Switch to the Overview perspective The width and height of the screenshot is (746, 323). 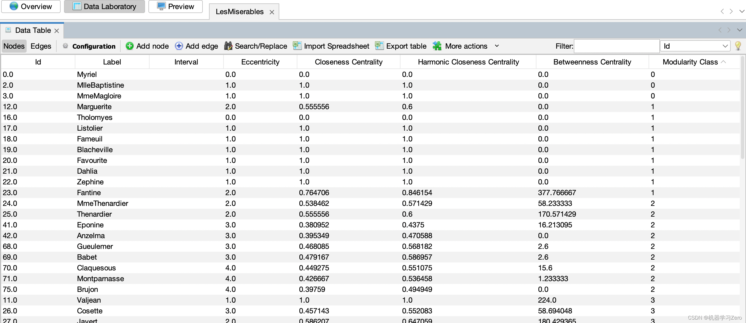tap(31, 6)
